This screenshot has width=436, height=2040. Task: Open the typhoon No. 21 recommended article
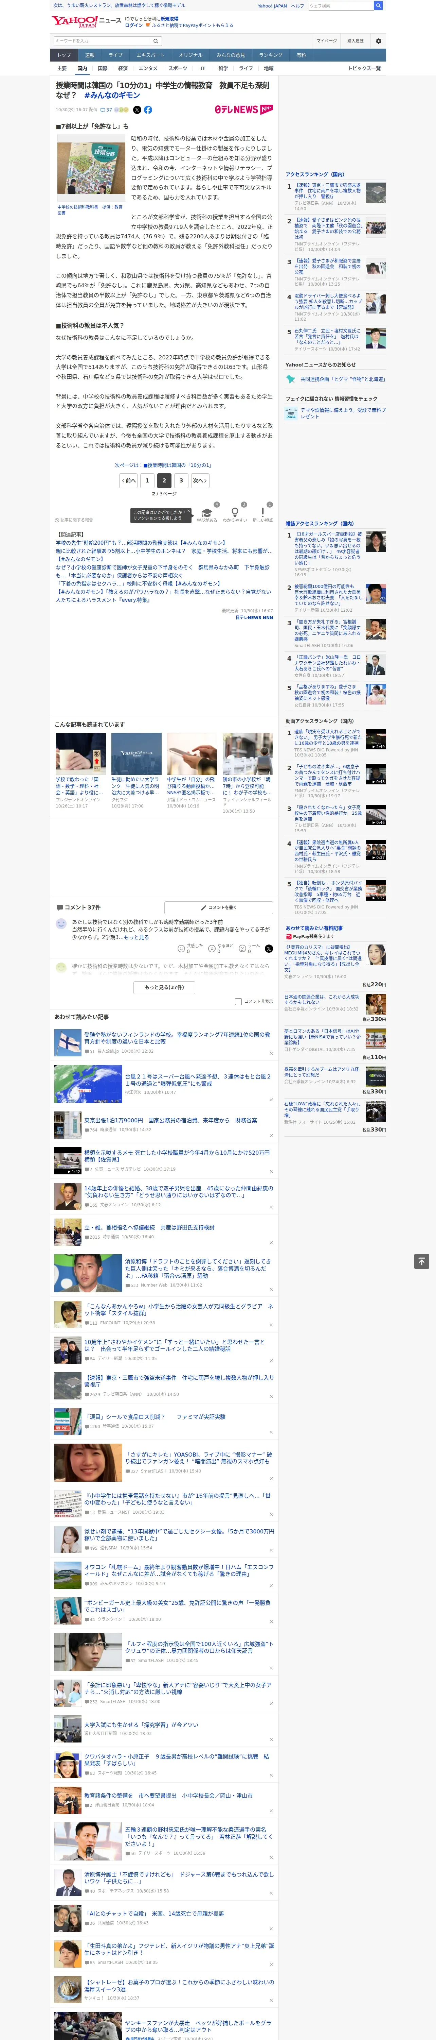click(x=198, y=1080)
